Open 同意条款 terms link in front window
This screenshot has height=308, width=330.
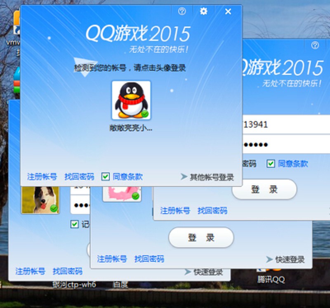(x=127, y=177)
